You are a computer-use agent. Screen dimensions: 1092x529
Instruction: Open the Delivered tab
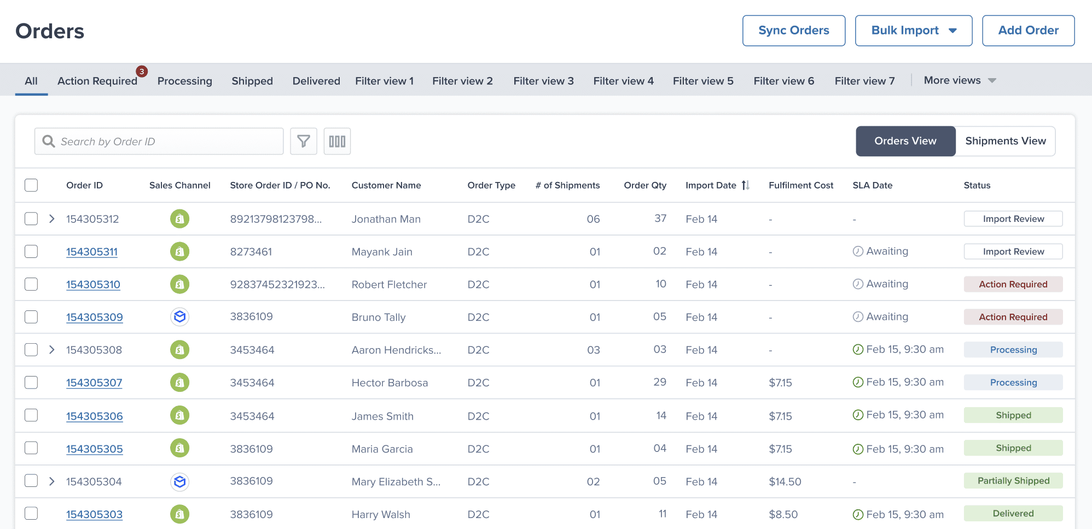tap(316, 81)
